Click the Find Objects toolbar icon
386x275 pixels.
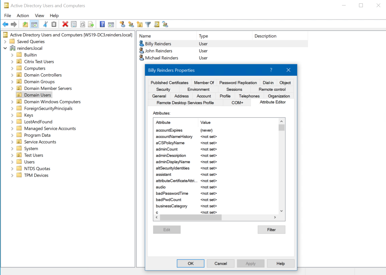[157, 24]
